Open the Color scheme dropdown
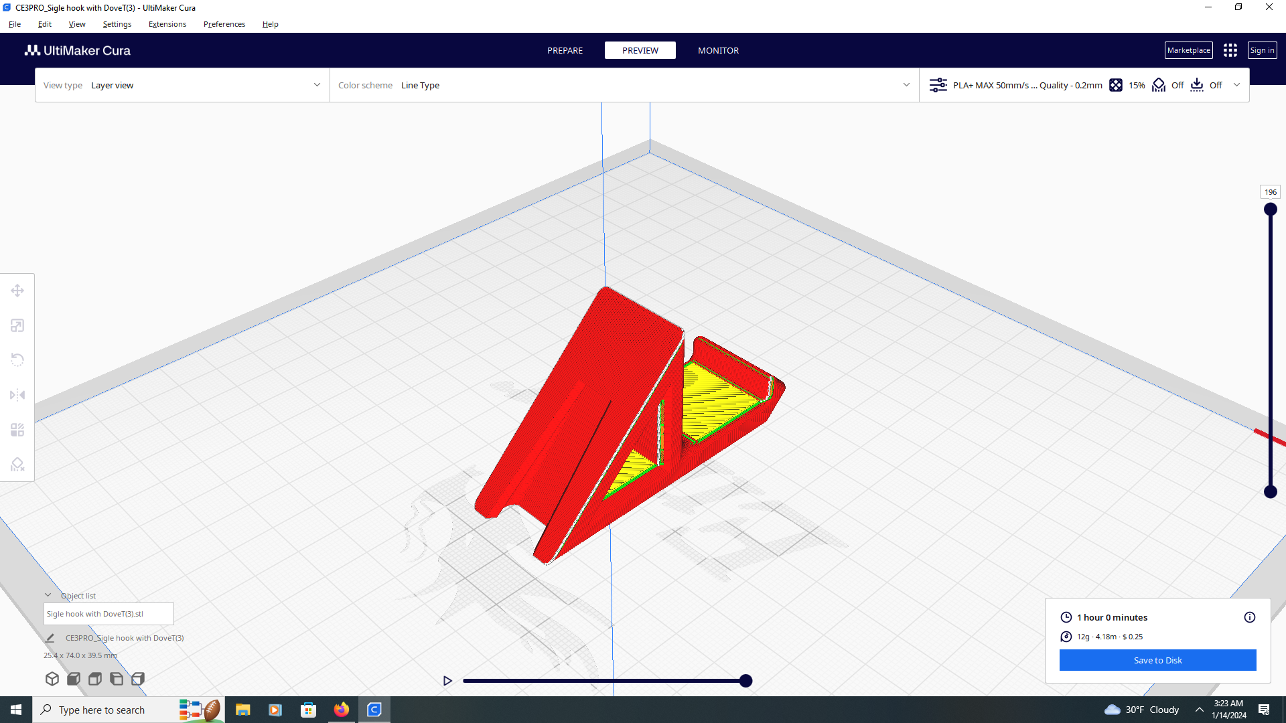Screen dimensions: 1286x723 [624, 85]
